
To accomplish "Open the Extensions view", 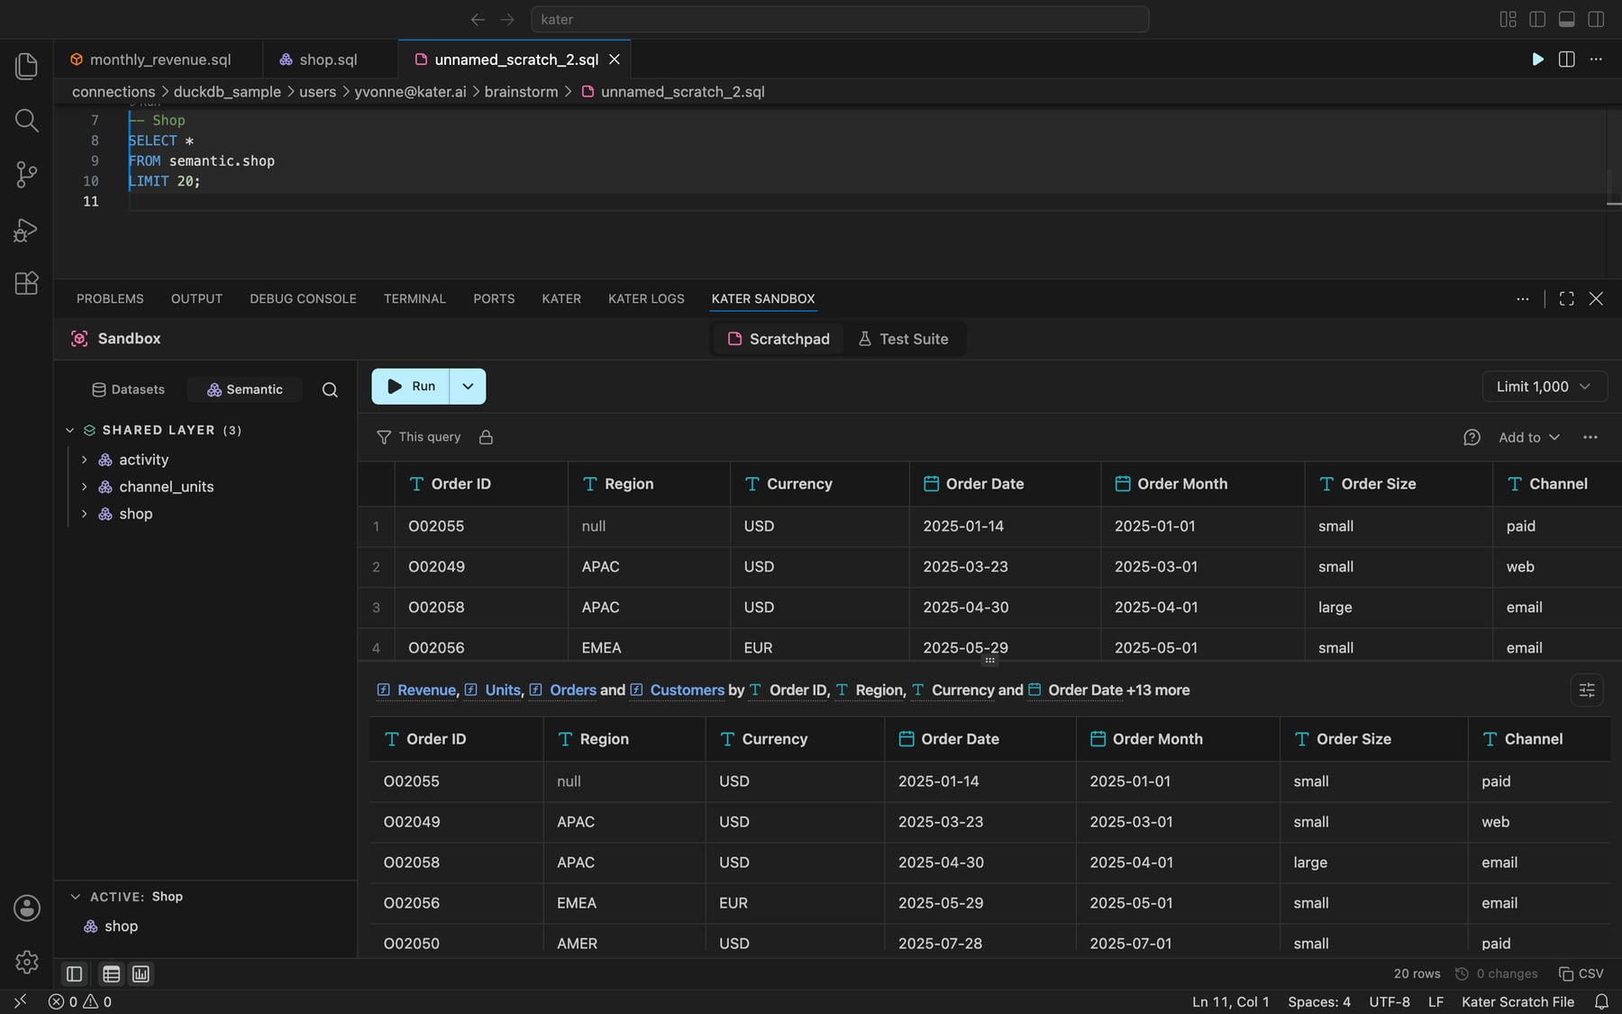I will click(x=27, y=283).
